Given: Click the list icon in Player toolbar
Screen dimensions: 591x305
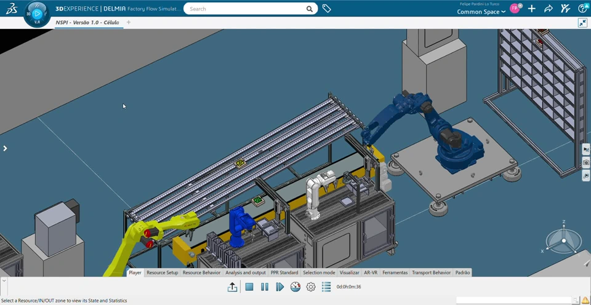Looking at the screenshot, I should coord(326,287).
